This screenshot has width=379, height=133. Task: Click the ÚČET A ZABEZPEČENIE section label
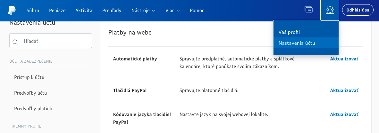pos(31,61)
